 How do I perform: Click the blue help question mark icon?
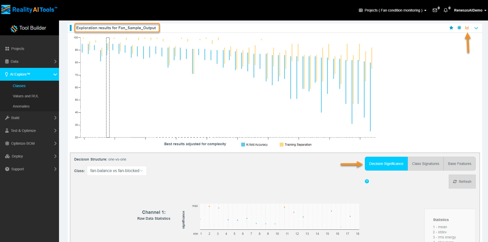367,181
